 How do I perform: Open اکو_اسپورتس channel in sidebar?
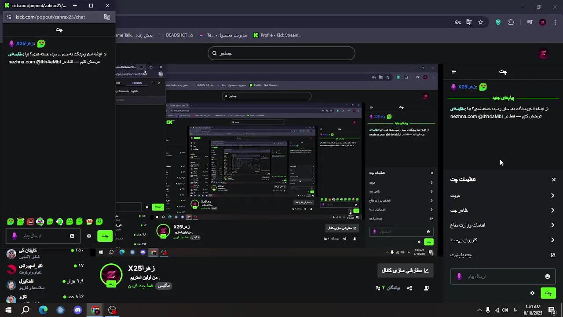pyautogui.click(x=46, y=269)
